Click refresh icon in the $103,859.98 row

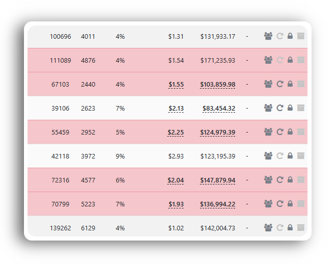(x=279, y=84)
